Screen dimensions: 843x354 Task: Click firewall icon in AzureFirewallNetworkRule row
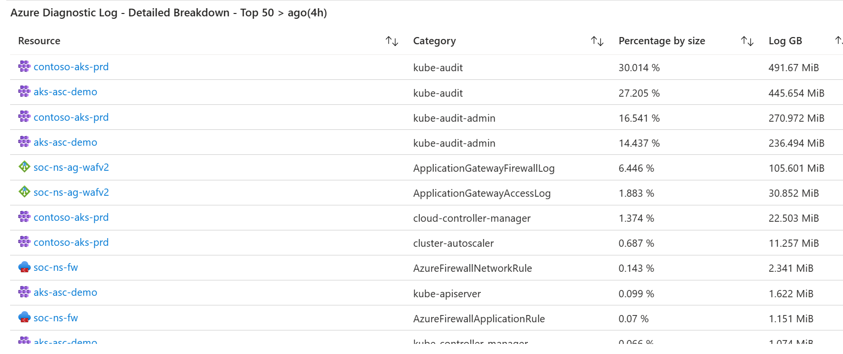pos(24,267)
